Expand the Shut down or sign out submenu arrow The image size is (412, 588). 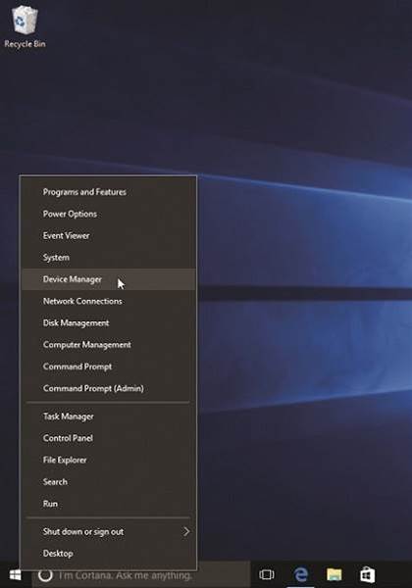186,531
